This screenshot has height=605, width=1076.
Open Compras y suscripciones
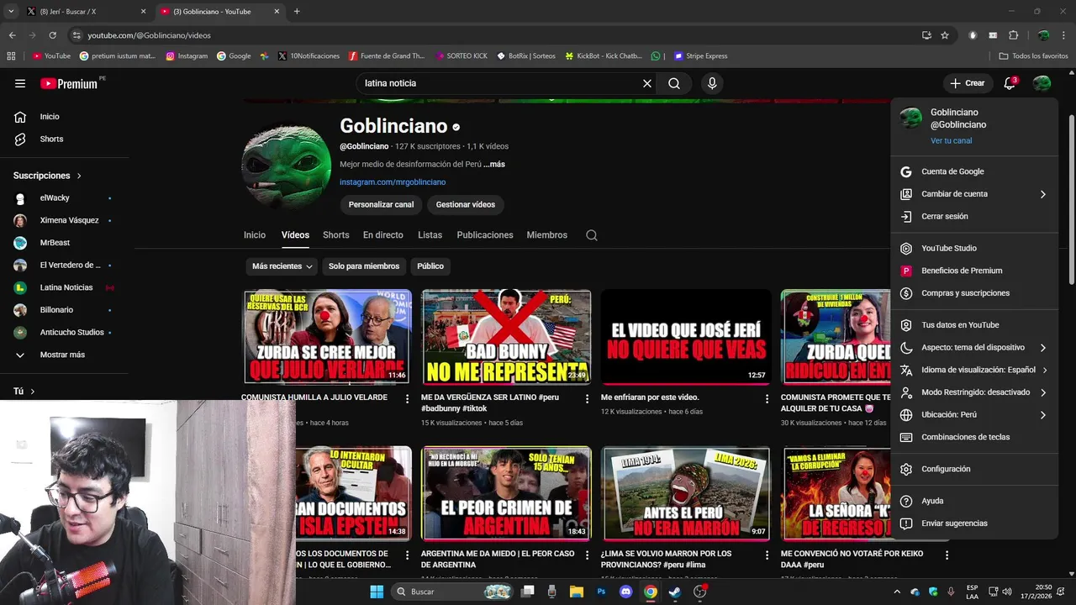point(974,293)
